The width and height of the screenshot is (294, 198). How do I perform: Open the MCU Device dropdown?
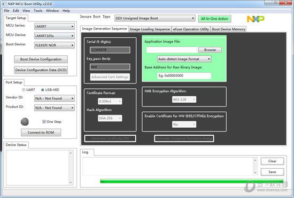tap(54, 36)
